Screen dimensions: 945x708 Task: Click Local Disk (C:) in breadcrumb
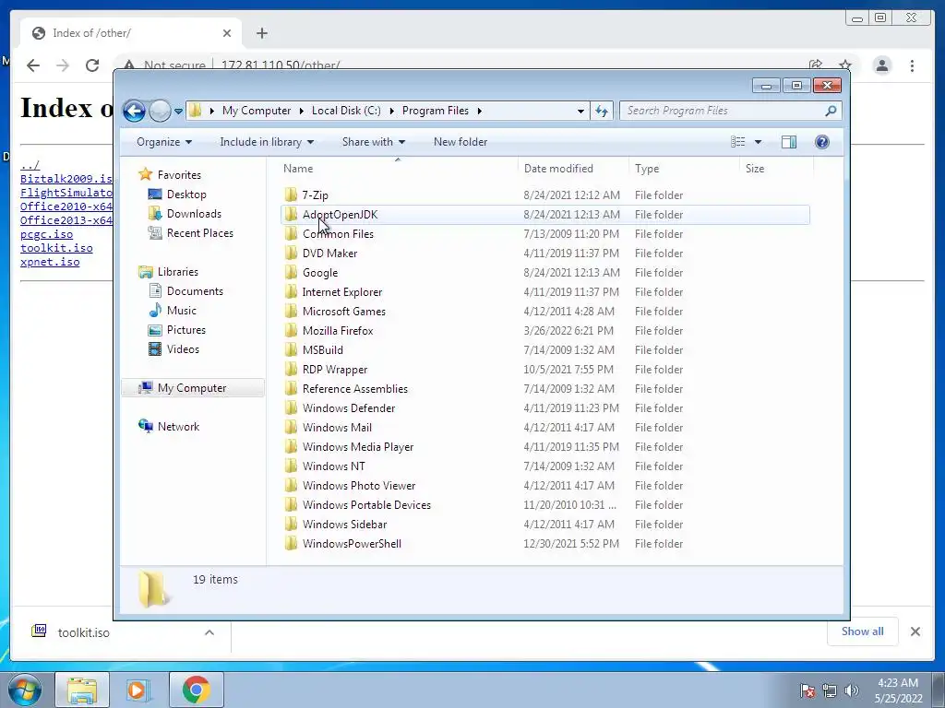pyautogui.click(x=346, y=111)
